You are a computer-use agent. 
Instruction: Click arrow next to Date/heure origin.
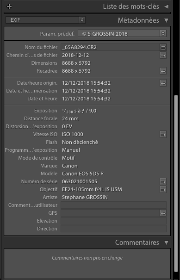click(x=163, y=83)
